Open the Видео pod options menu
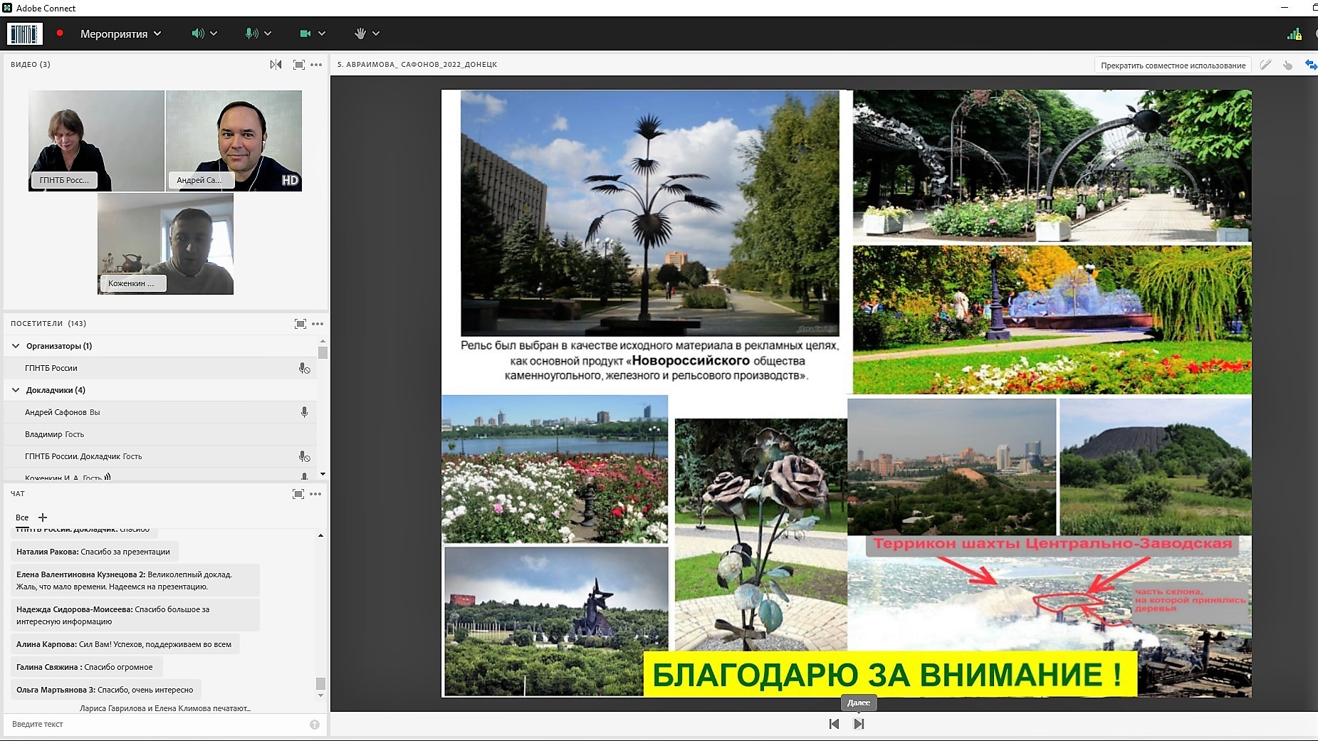 317,65
